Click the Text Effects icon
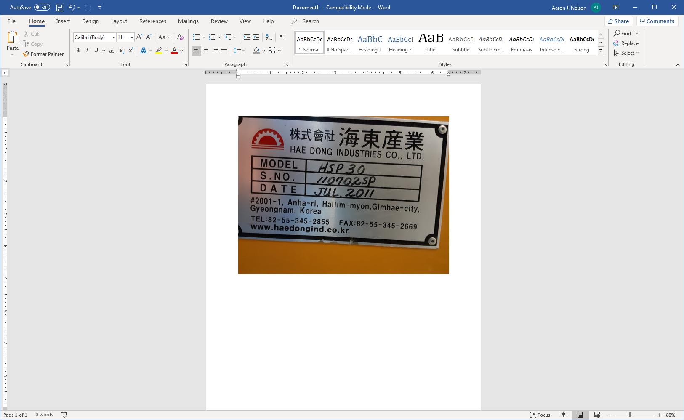This screenshot has height=420, width=684. pos(144,51)
